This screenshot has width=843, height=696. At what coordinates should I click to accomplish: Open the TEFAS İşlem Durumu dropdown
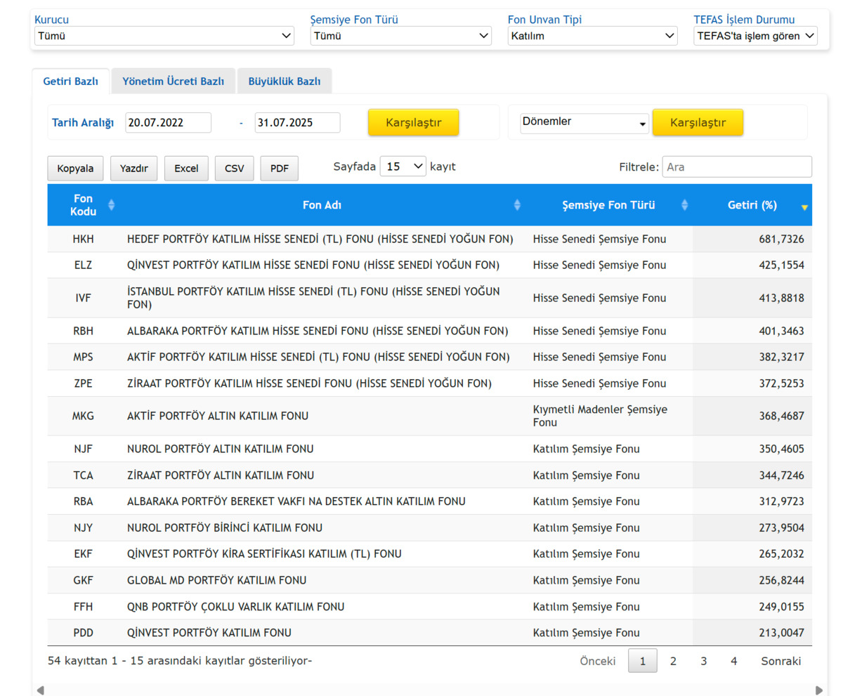[755, 36]
